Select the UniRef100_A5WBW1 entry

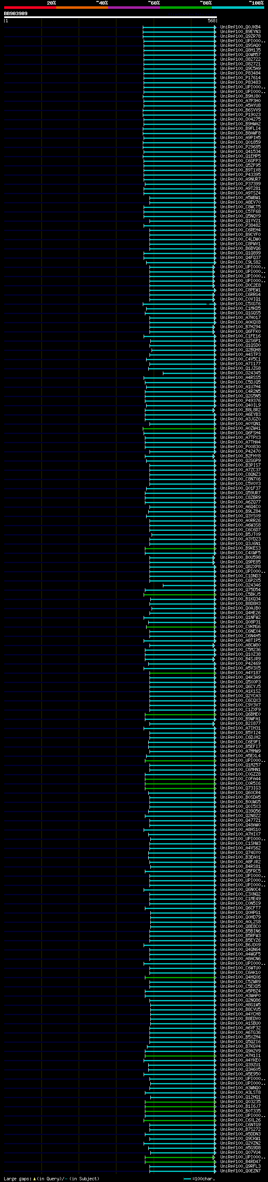[240, 198]
